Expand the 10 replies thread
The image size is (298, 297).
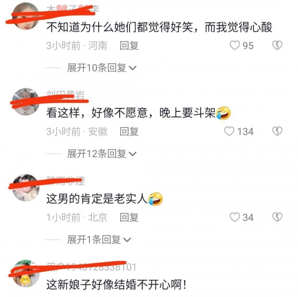click(102, 68)
